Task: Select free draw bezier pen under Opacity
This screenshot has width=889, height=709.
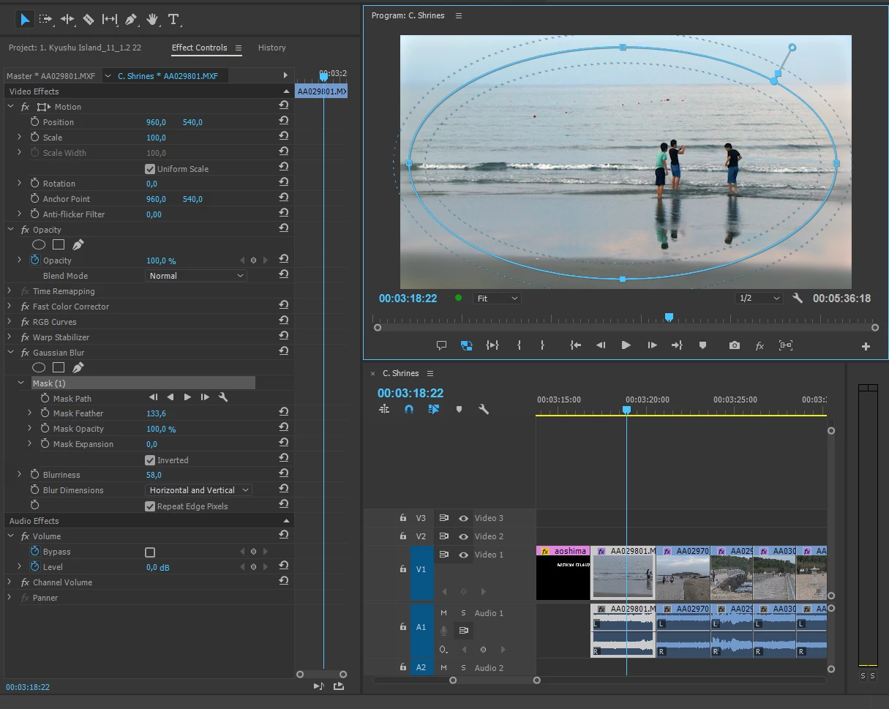Action: click(x=78, y=245)
